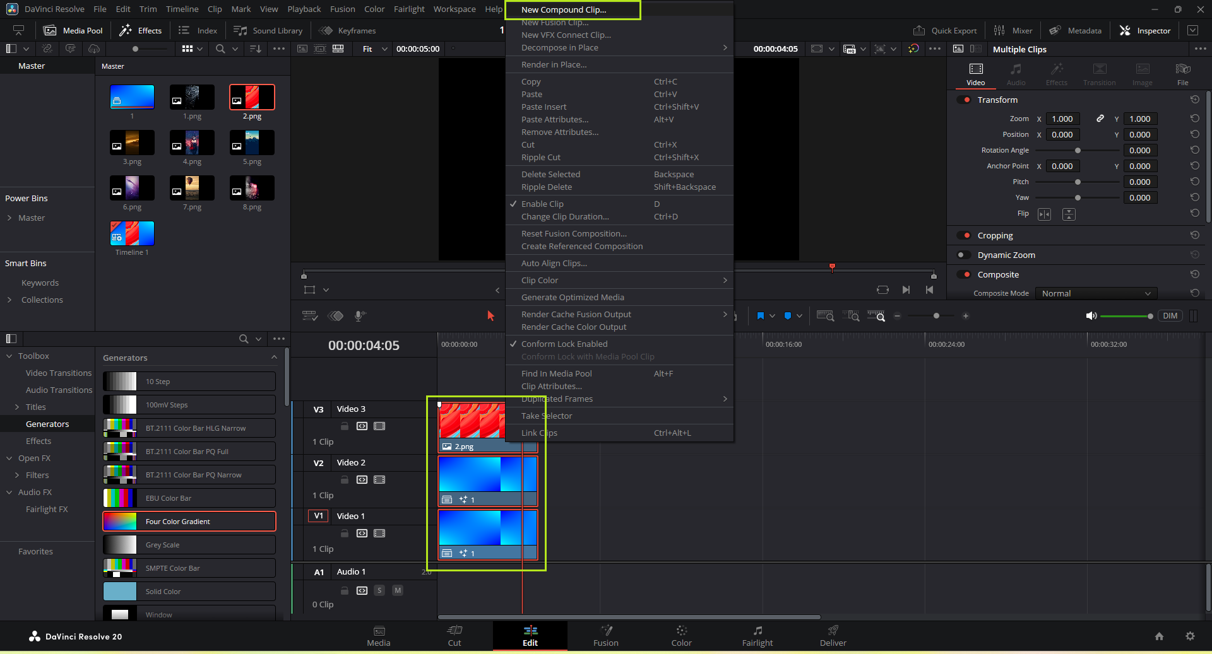Open the Composite Mode dropdown
The image size is (1212, 654).
pos(1096,293)
